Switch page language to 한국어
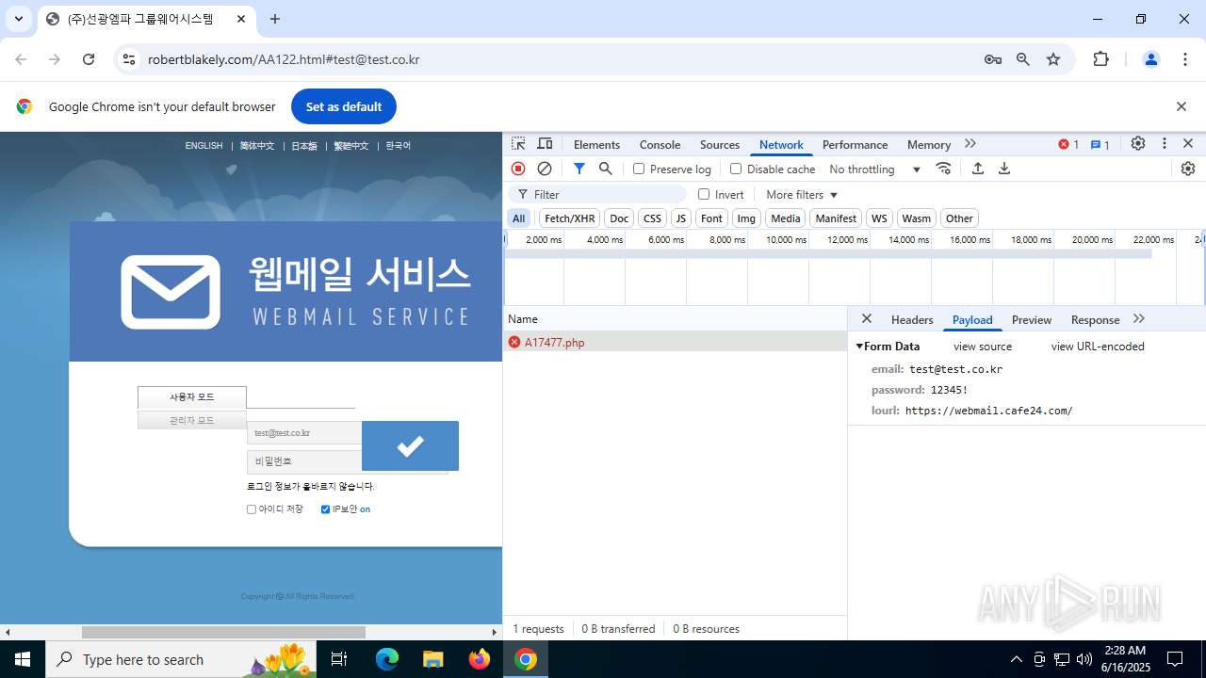 [399, 146]
